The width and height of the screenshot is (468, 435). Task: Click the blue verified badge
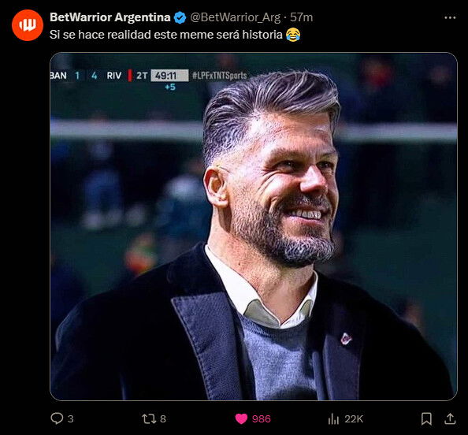click(x=180, y=17)
